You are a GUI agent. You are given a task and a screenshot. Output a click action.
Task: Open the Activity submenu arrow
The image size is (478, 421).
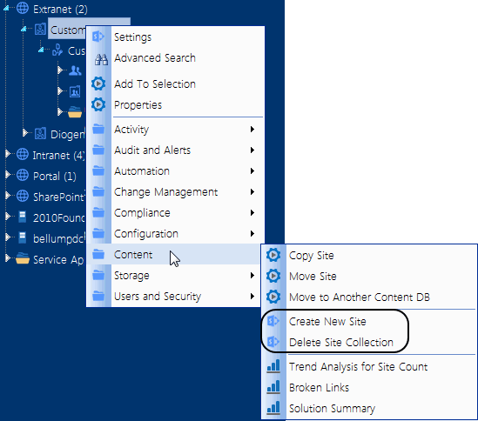tap(252, 129)
